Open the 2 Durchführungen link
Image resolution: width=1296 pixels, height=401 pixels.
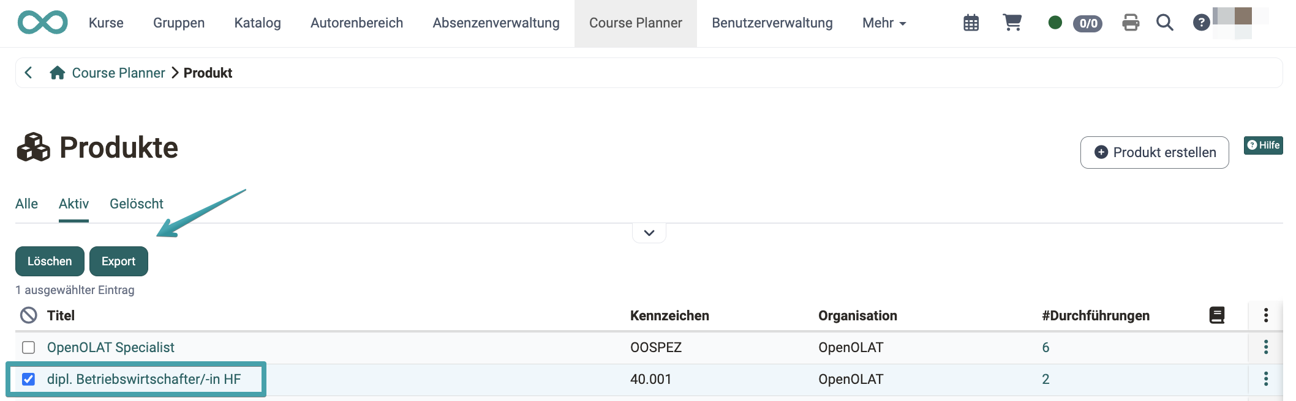(1045, 379)
